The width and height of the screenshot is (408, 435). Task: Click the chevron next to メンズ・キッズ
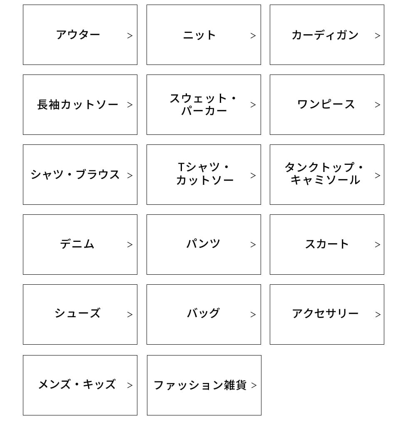(130, 385)
